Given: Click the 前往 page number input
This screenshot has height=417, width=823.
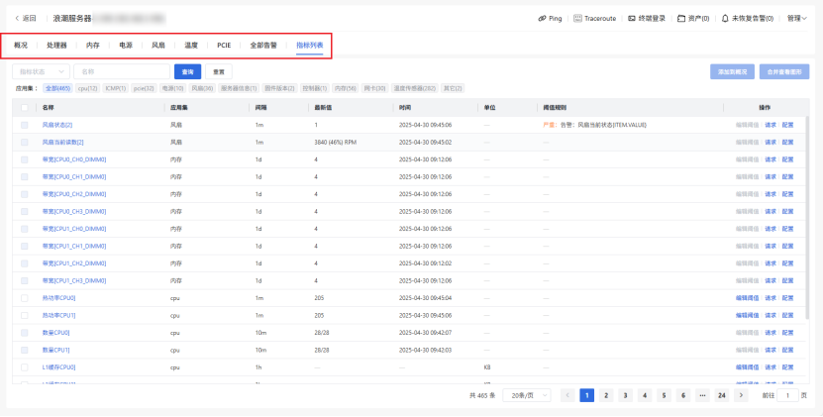Looking at the screenshot, I should tap(787, 395).
